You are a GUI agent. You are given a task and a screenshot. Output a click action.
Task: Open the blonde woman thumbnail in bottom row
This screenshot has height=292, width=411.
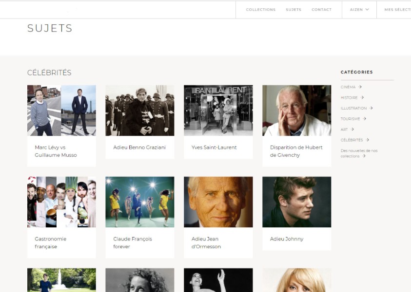pos(297,280)
